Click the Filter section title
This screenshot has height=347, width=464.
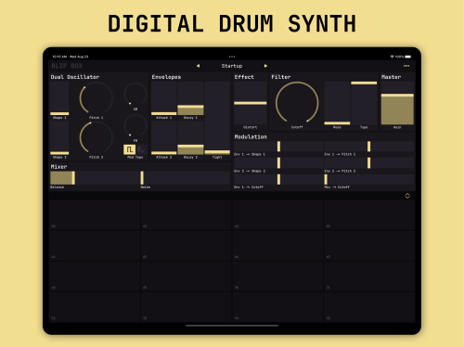(x=281, y=77)
